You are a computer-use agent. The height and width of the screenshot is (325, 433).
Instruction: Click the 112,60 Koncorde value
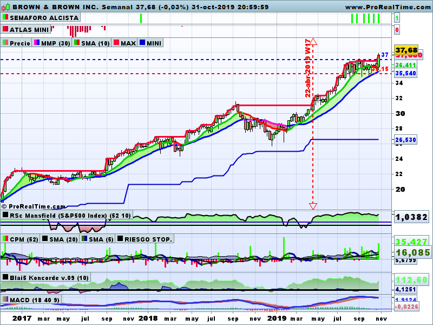point(411,280)
